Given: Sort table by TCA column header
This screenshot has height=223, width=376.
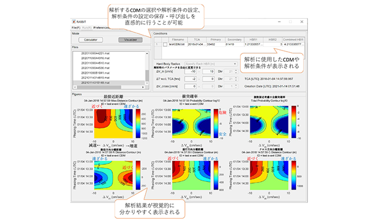Looking at the screenshot, I should click(x=197, y=40).
